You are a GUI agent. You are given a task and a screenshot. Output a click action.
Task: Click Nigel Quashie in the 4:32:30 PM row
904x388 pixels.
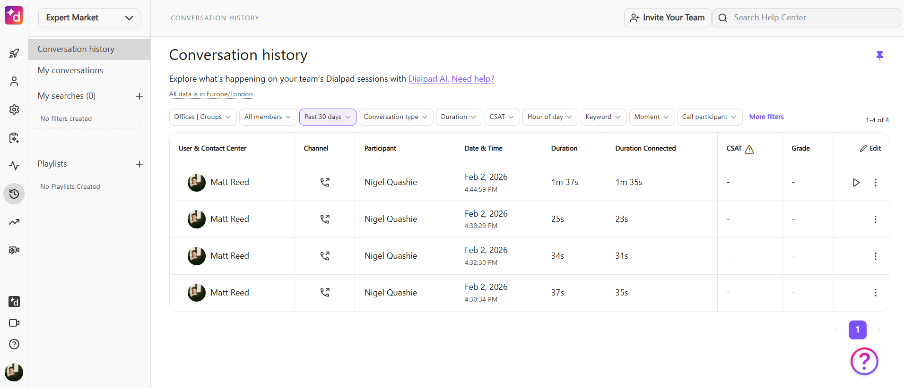click(391, 256)
